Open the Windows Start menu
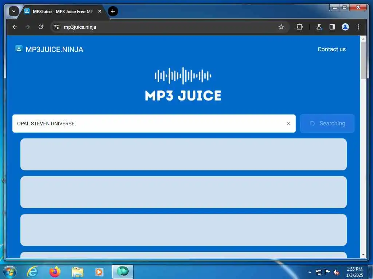Viewport: 373px width, 279px height. click(x=10, y=272)
